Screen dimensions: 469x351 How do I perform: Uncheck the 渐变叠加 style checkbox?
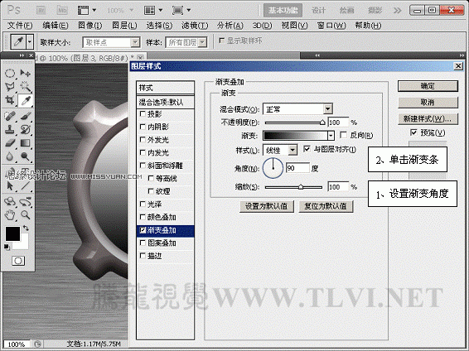[143, 230]
